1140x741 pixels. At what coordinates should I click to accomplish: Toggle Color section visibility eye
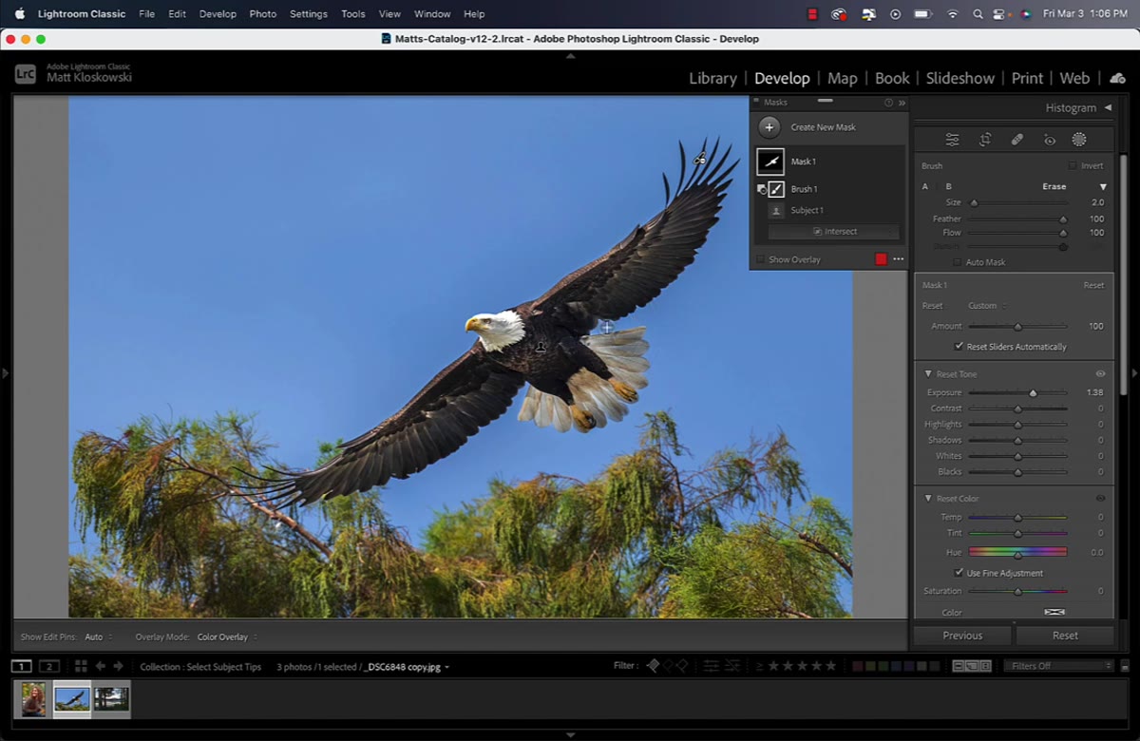coord(1100,499)
